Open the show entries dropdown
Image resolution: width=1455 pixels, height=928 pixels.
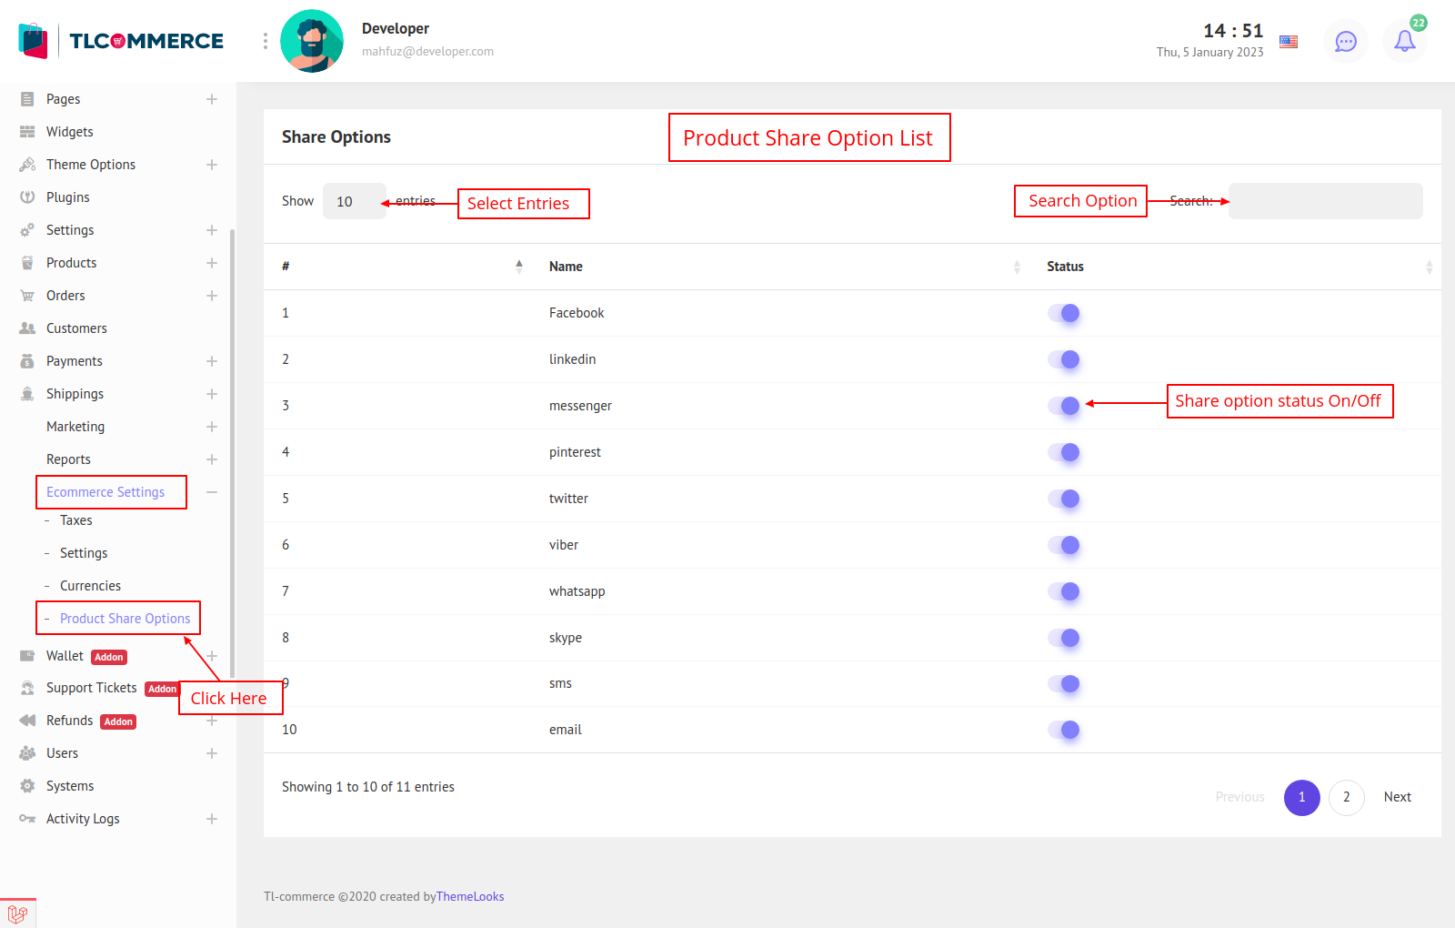click(354, 201)
